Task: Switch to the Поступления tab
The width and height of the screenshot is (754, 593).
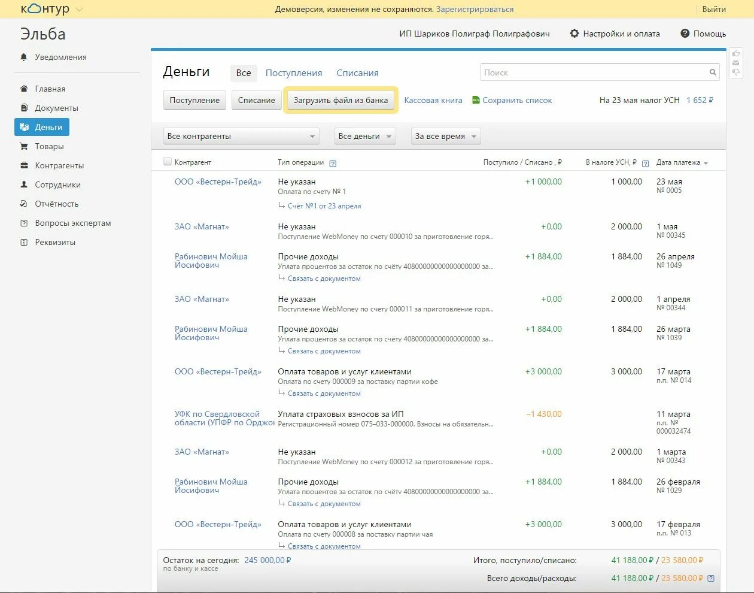Action: 294,72
